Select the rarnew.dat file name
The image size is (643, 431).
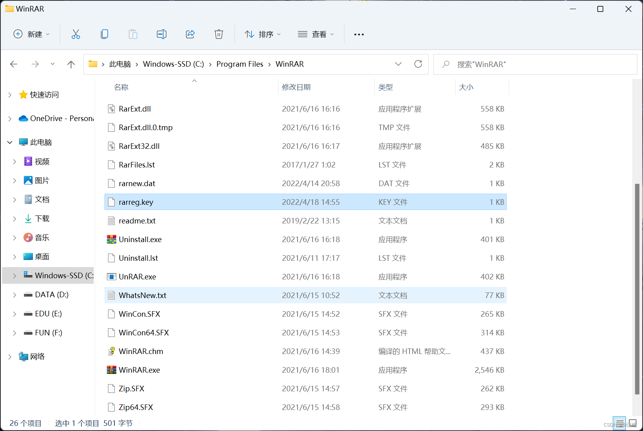(x=137, y=183)
